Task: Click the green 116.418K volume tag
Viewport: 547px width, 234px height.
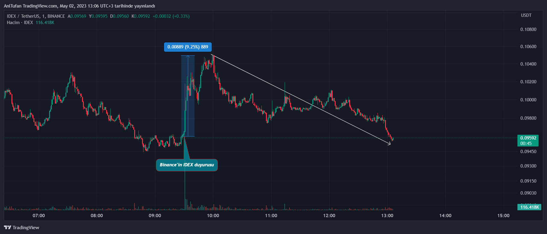Action: point(529,207)
